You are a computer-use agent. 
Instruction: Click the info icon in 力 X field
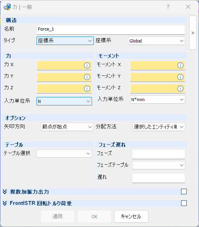pos(87,65)
